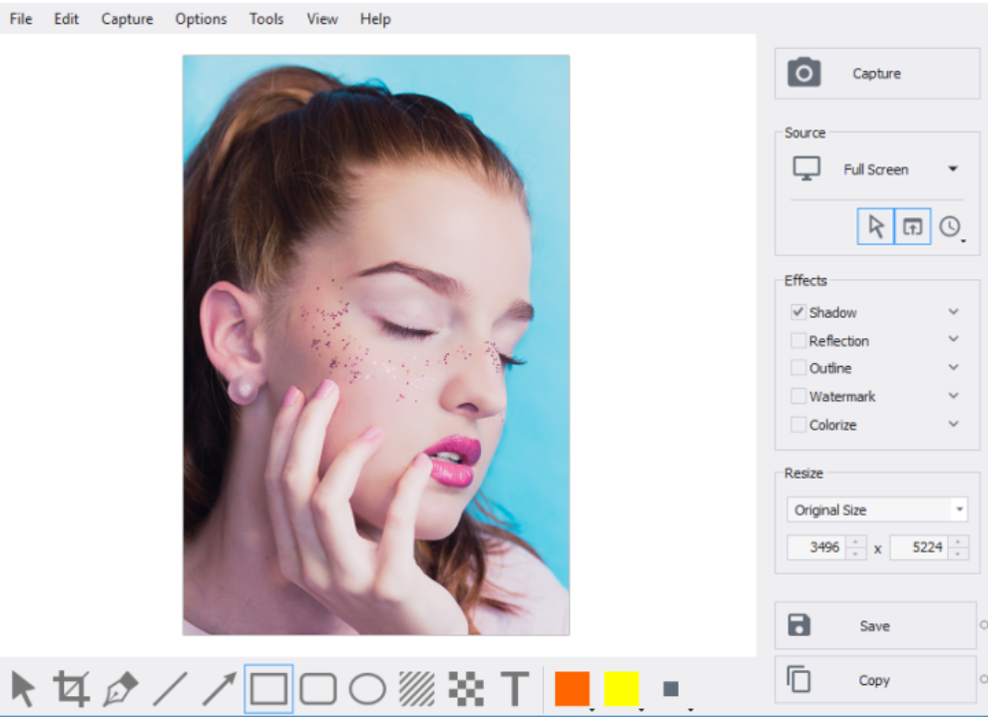Click the captured portrait image preview

point(376,345)
